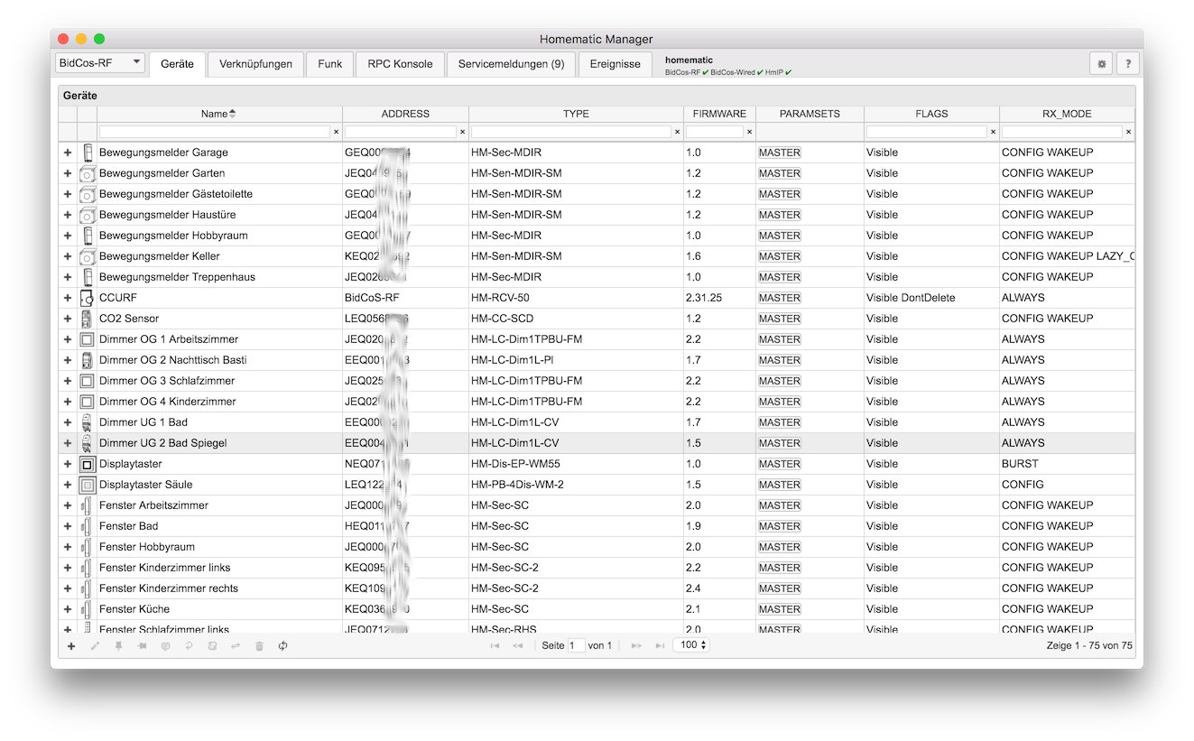Sort by the FLAGS column header
Viewport: 1194px width, 741px height.
931,114
